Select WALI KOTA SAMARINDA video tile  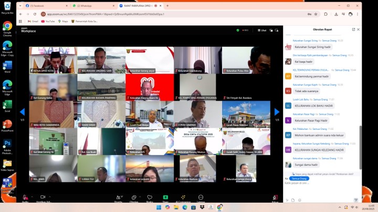pos(53,114)
